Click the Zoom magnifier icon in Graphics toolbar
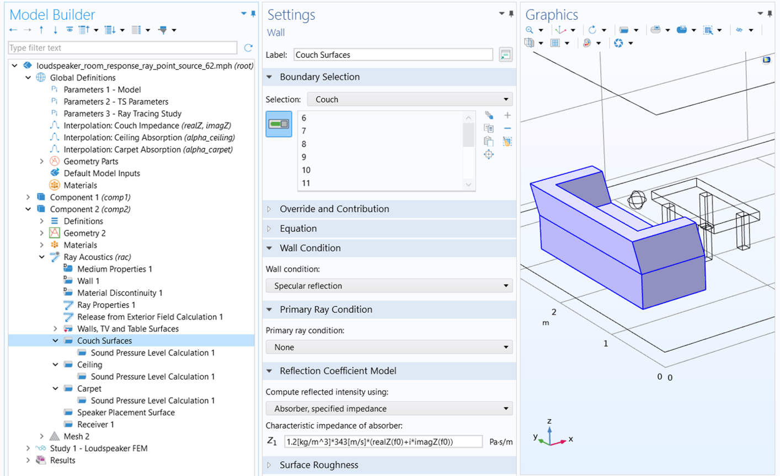 [x=530, y=30]
